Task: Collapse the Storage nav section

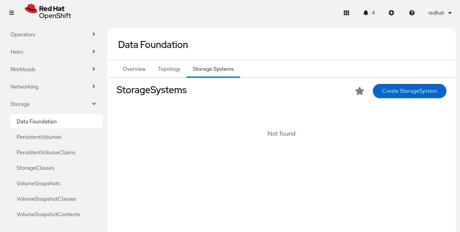Action: pos(53,104)
